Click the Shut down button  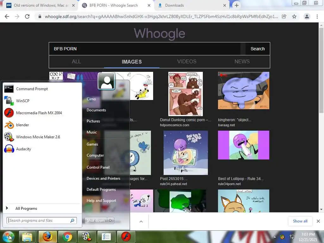[96, 221]
